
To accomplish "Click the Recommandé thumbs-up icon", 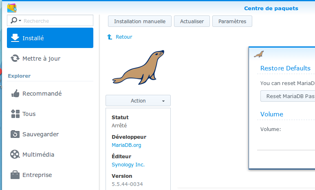I will click(x=15, y=93).
